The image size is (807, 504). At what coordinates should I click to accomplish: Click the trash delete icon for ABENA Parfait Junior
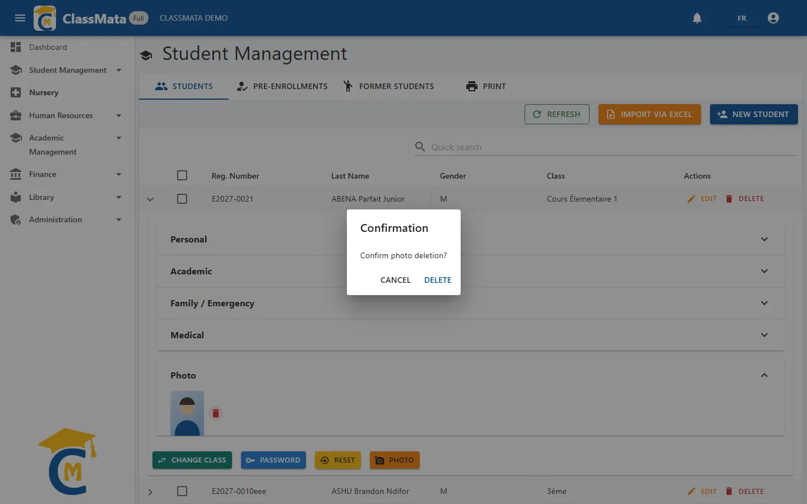coord(729,199)
